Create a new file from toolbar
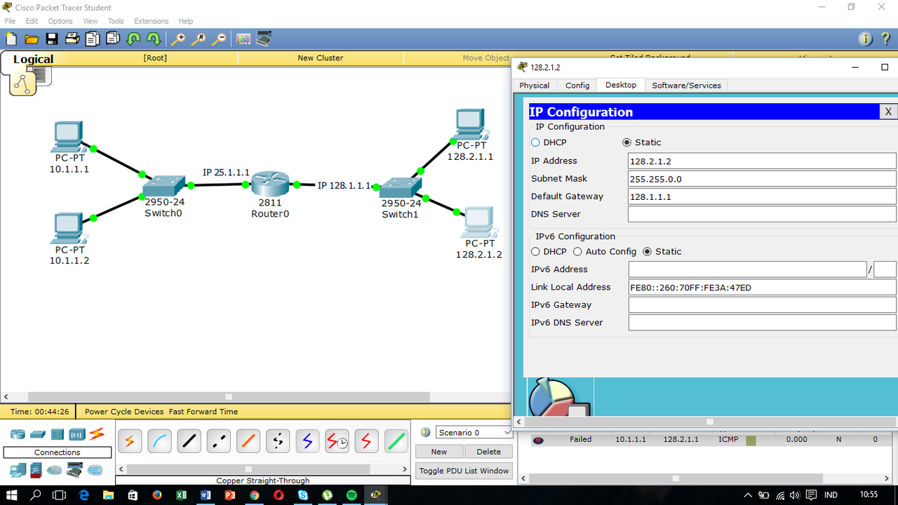This screenshot has width=898, height=505. 11,39
